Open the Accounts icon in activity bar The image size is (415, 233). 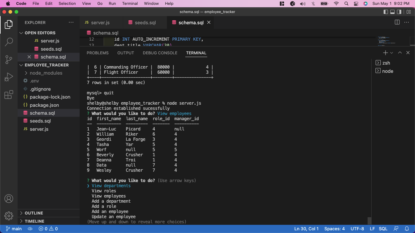(x=9, y=199)
